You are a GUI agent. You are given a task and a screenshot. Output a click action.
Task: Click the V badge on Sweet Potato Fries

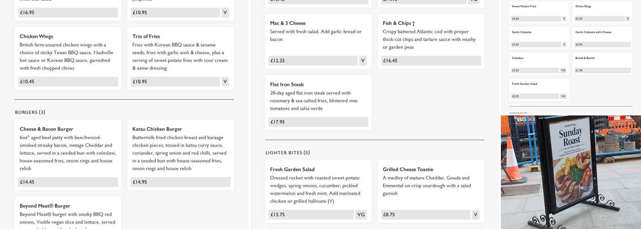[x=564, y=19]
